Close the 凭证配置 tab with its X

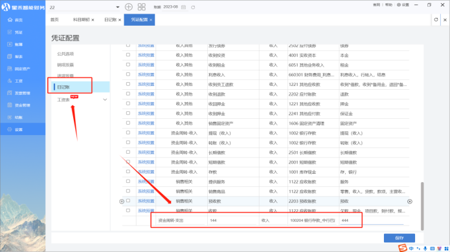coord(151,20)
